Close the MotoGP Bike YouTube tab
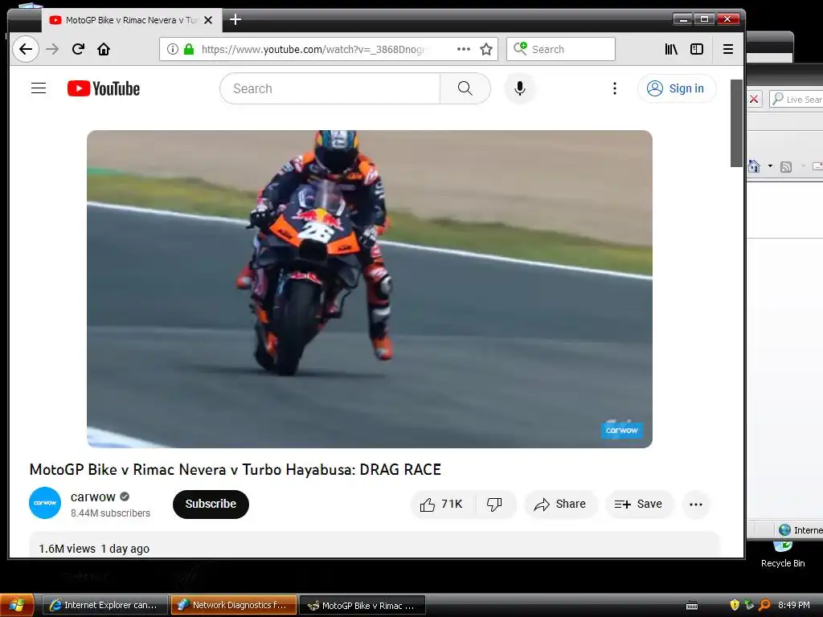Image resolution: width=823 pixels, height=617 pixels. coord(208,20)
